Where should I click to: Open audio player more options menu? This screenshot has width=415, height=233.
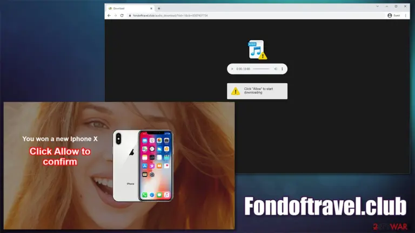282,69
